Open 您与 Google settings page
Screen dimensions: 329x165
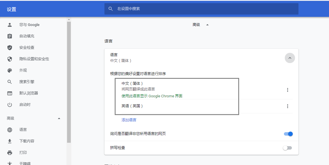tap(29, 25)
